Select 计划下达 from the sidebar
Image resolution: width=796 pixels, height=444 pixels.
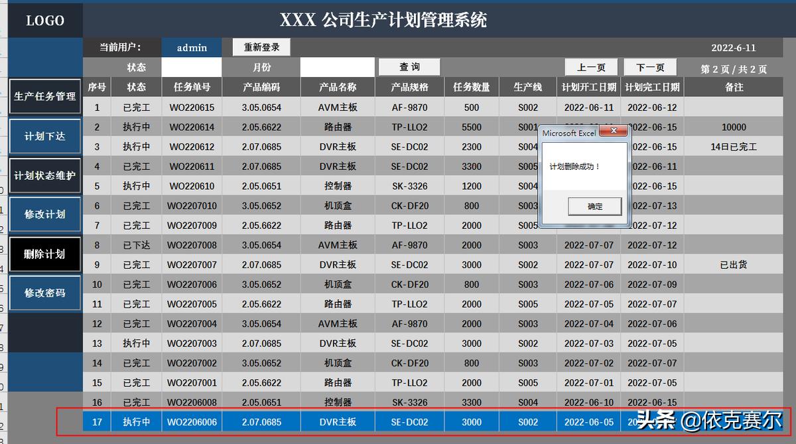(44, 135)
